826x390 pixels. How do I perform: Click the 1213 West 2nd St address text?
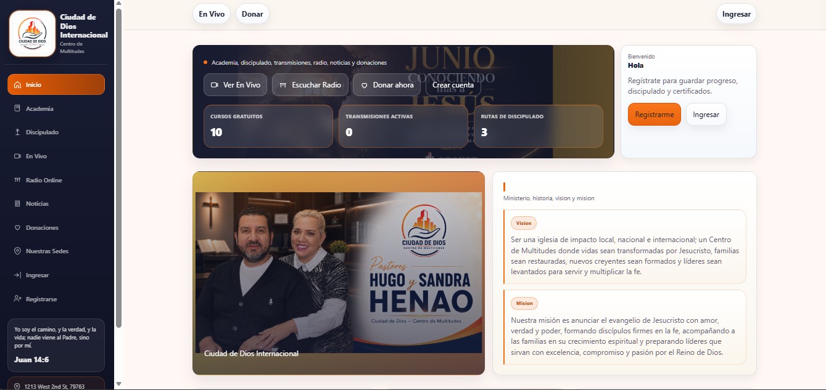pos(55,386)
